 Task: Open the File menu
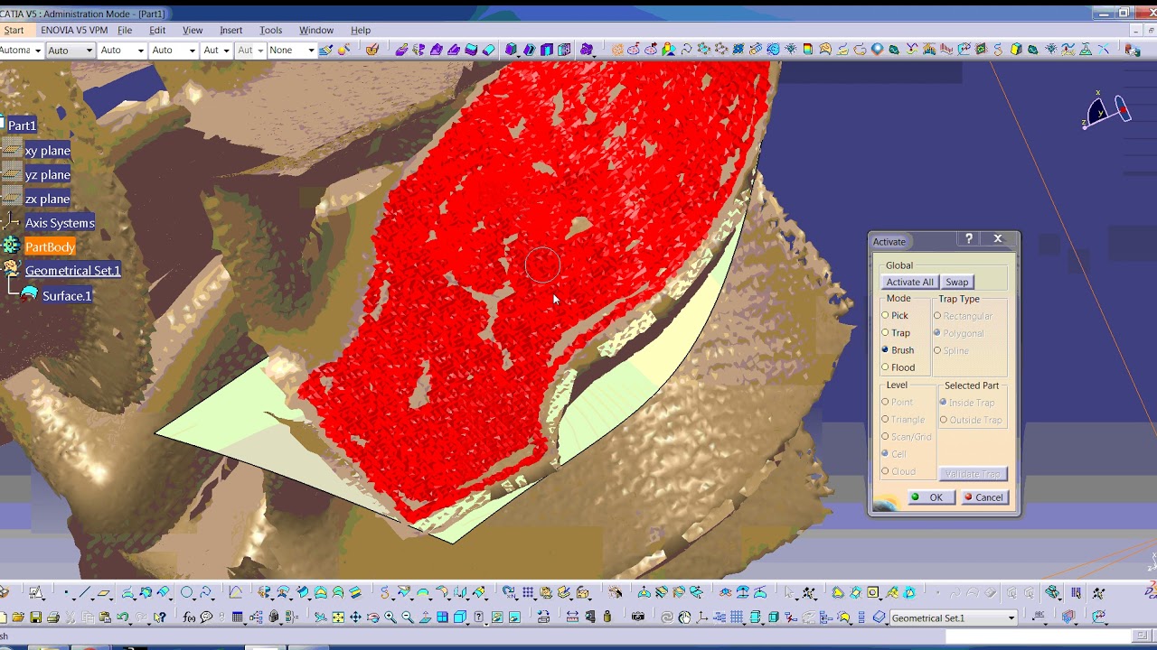125,30
